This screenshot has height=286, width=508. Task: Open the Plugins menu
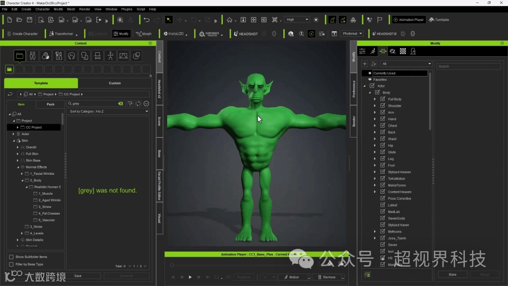click(127, 9)
